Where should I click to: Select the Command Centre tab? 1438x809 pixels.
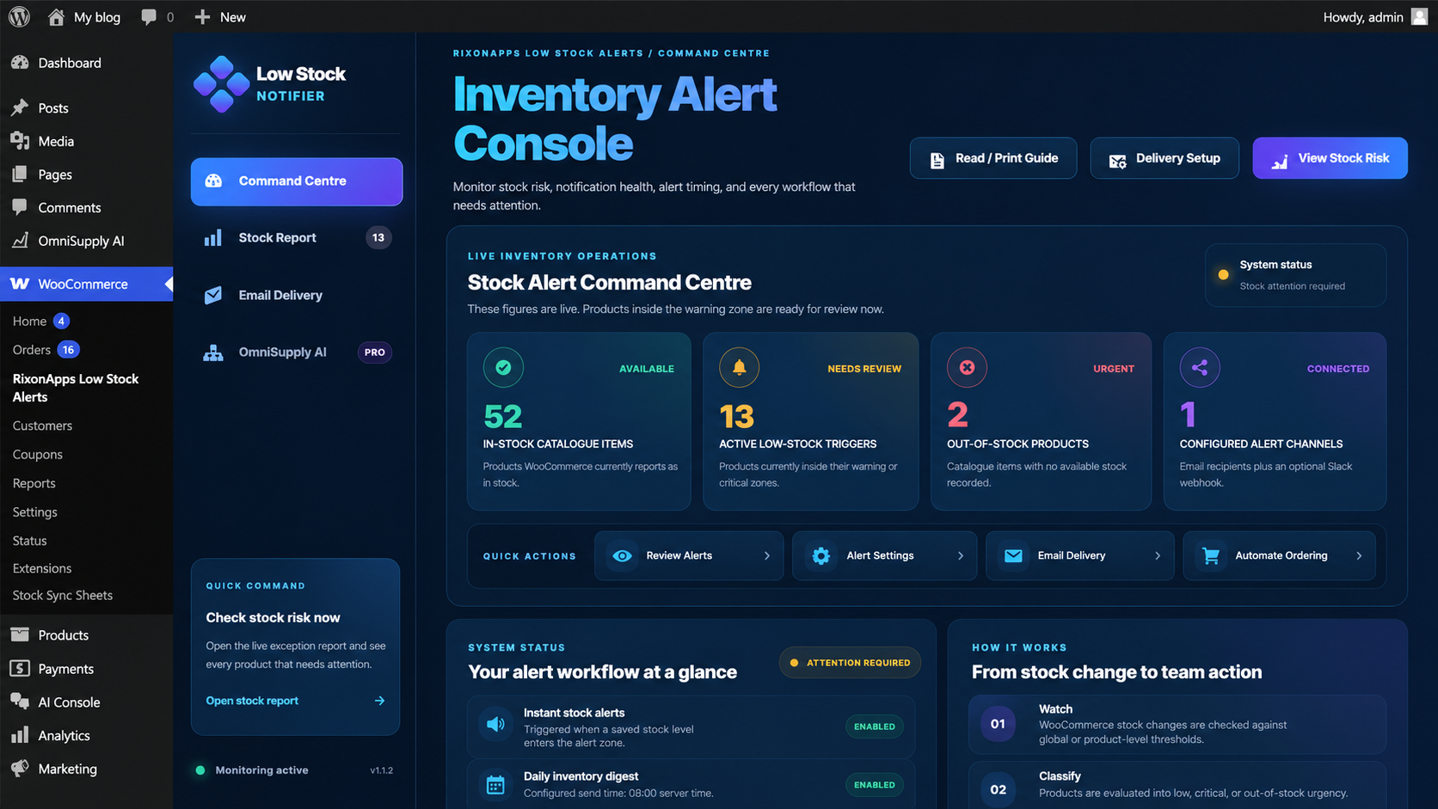tap(297, 181)
